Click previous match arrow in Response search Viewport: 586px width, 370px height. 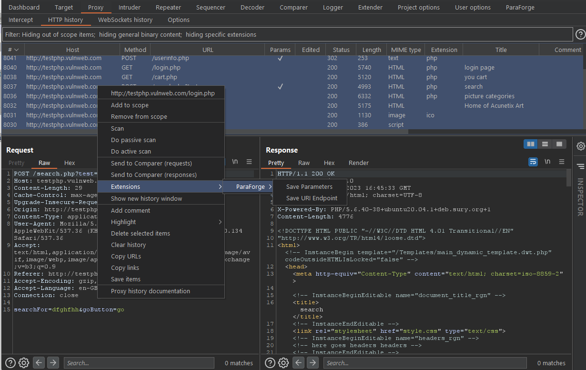pyautogui.click(x=298, y=363)
